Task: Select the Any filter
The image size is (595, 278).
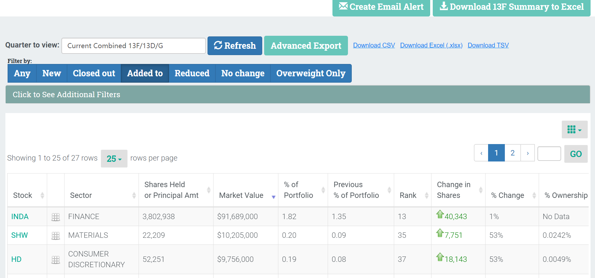Action: pos(22,73)
